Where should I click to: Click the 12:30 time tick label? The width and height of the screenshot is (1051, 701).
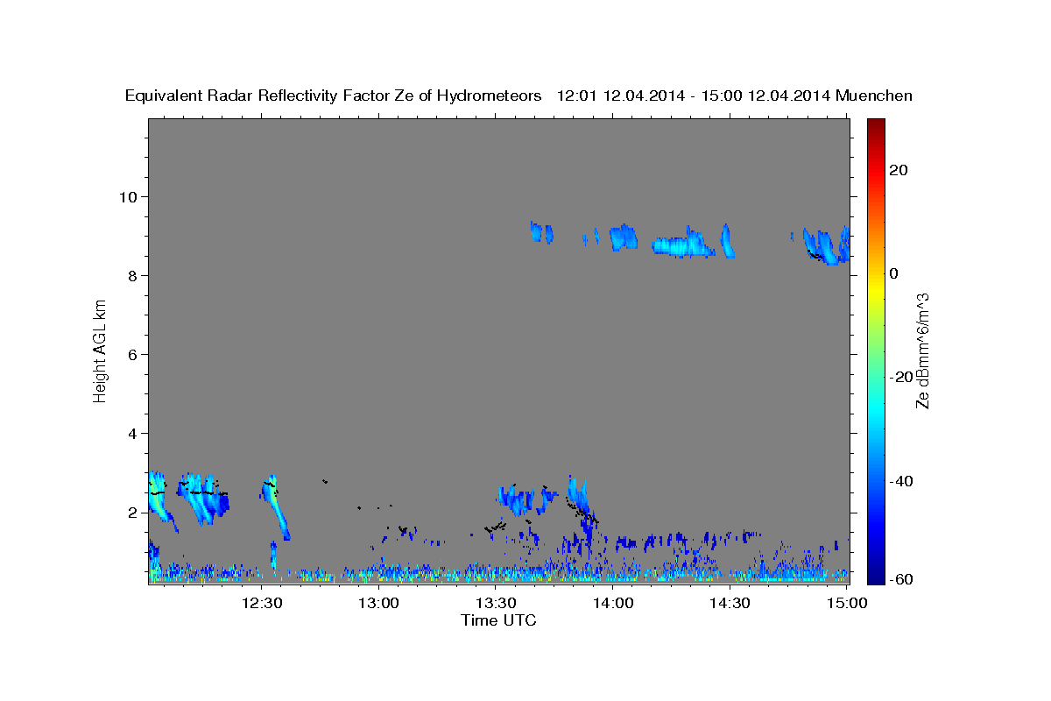tap(262, 603)
